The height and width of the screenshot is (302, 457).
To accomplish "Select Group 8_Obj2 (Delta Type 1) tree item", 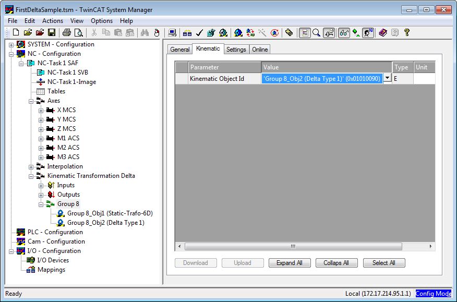I will [106, 223].
